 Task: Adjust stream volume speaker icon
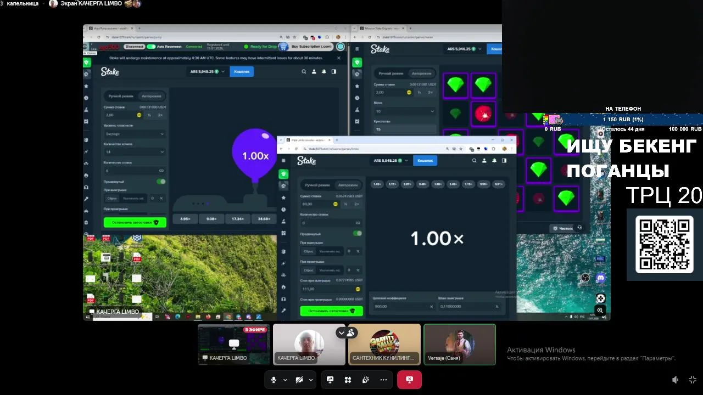pyautogui.click(x=676, y=380)
